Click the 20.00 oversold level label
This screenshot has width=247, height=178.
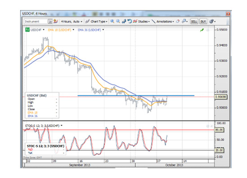pyautogui.click(x=219, y=151)
